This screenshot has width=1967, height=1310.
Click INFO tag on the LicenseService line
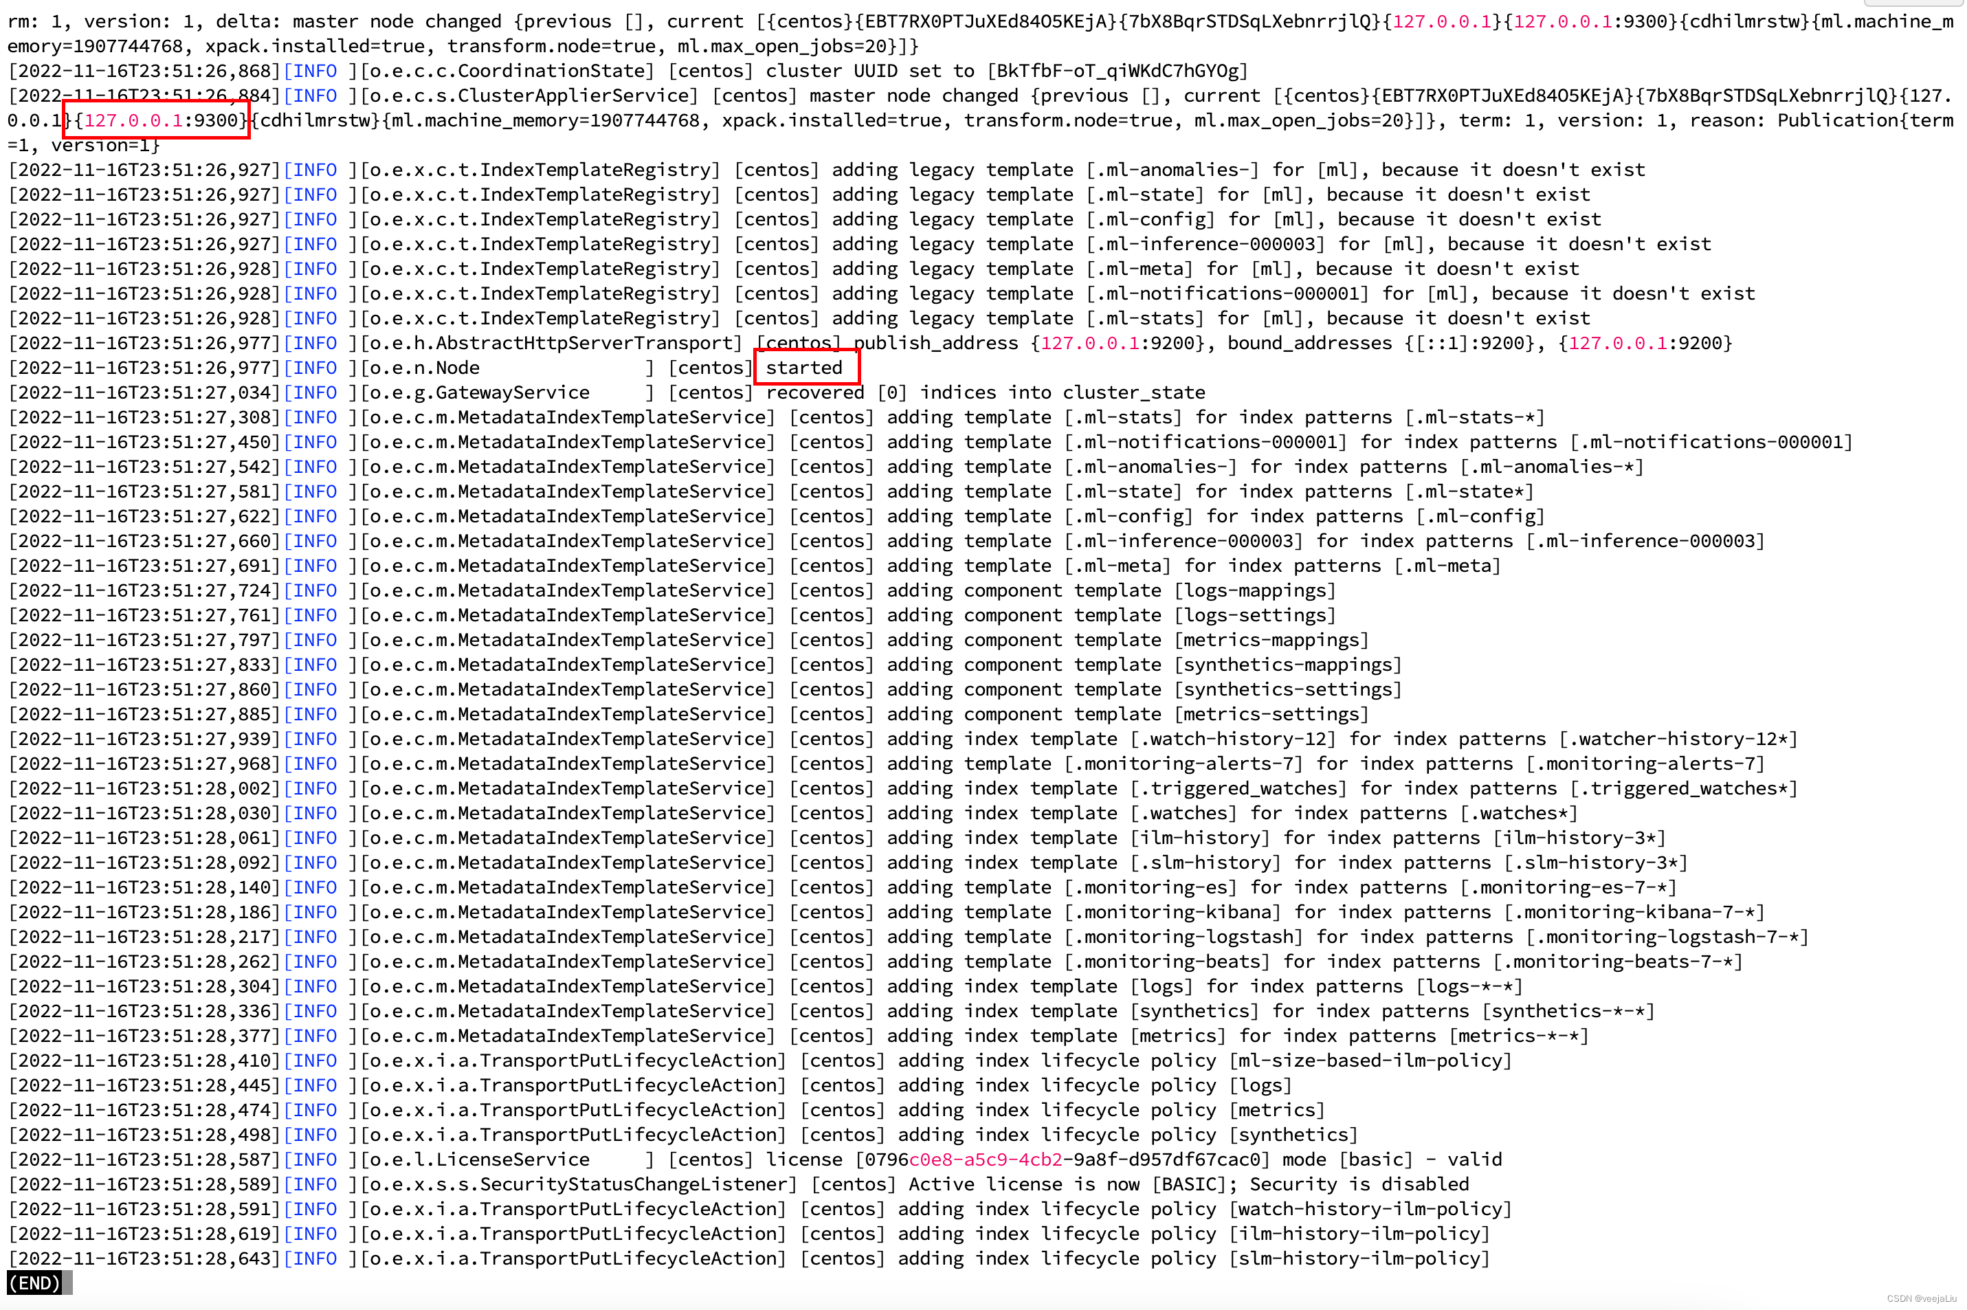click(315, 1159)
